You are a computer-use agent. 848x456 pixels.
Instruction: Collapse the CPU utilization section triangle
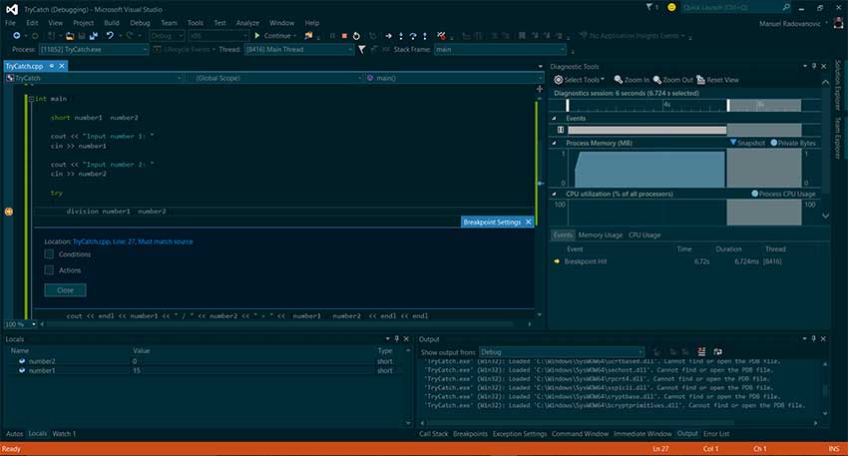tap(554, 194)
